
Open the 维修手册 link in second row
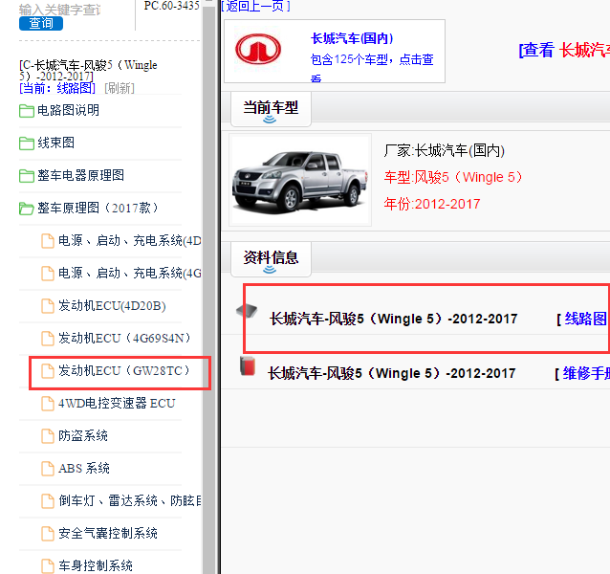pyautogui.click(x=586, y=374)
